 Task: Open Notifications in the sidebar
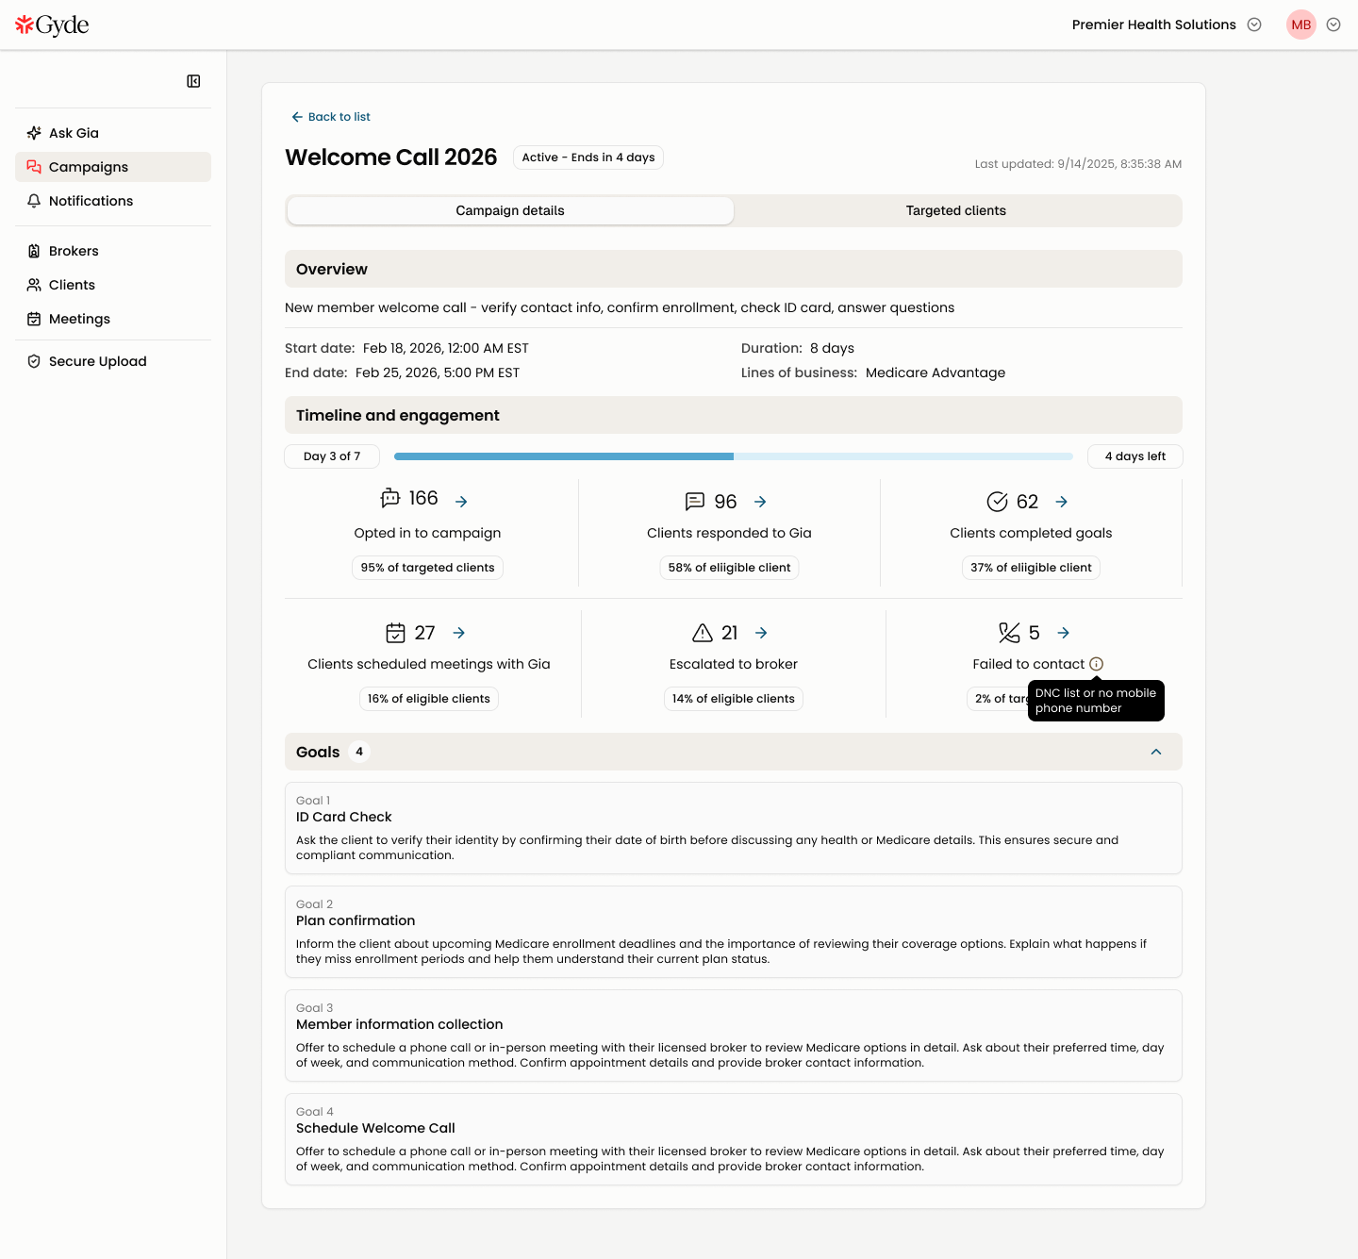113,201
